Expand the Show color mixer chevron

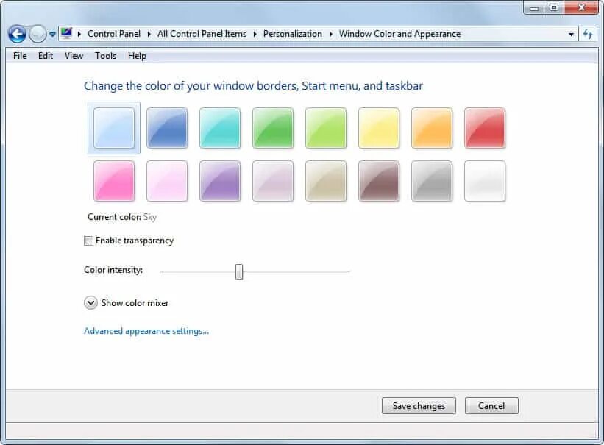[91, 303]
